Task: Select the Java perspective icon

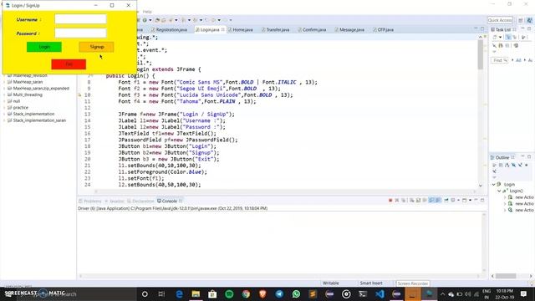Action: click(x=529, y=20)
